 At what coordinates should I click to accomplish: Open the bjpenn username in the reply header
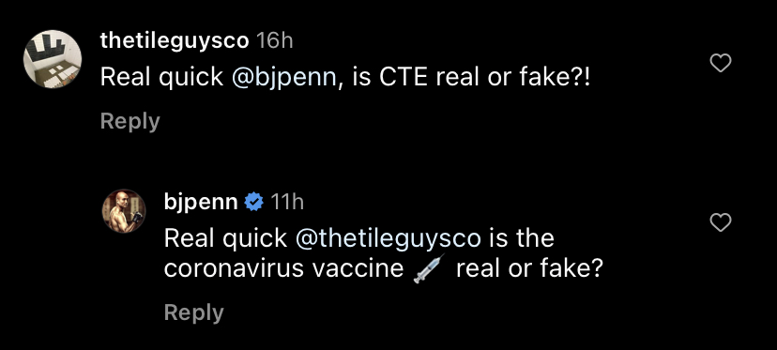pyautogui.click(x=201, y=203)
